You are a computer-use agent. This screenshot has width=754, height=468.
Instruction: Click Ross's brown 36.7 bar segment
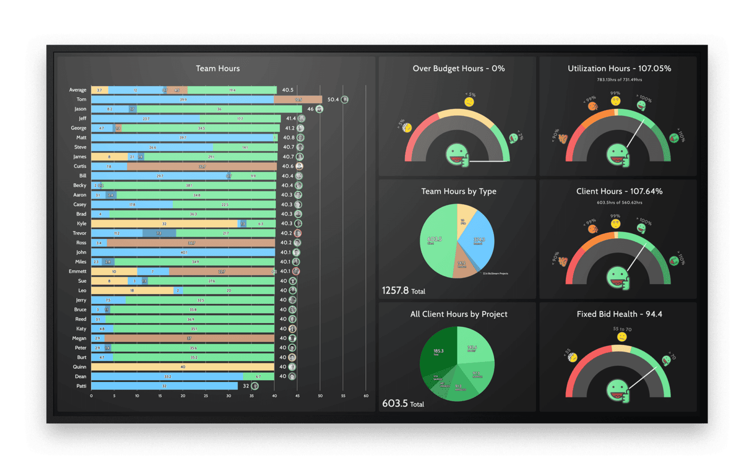[x=191, y=243]
